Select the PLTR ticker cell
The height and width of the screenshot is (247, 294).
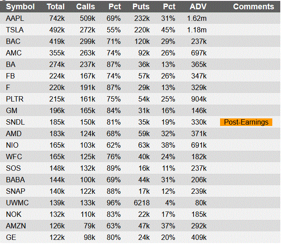pos(15,99)
